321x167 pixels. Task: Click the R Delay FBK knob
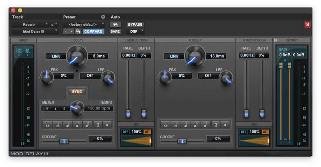tap(165, 78)
